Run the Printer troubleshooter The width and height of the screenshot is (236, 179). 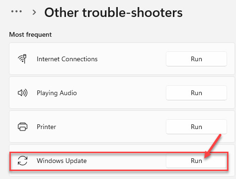(x=196, y=127)
